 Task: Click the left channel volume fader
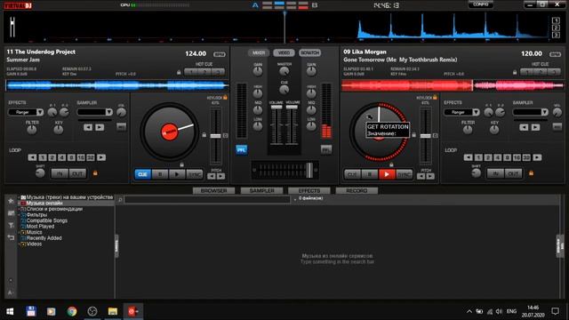(276, 125)
